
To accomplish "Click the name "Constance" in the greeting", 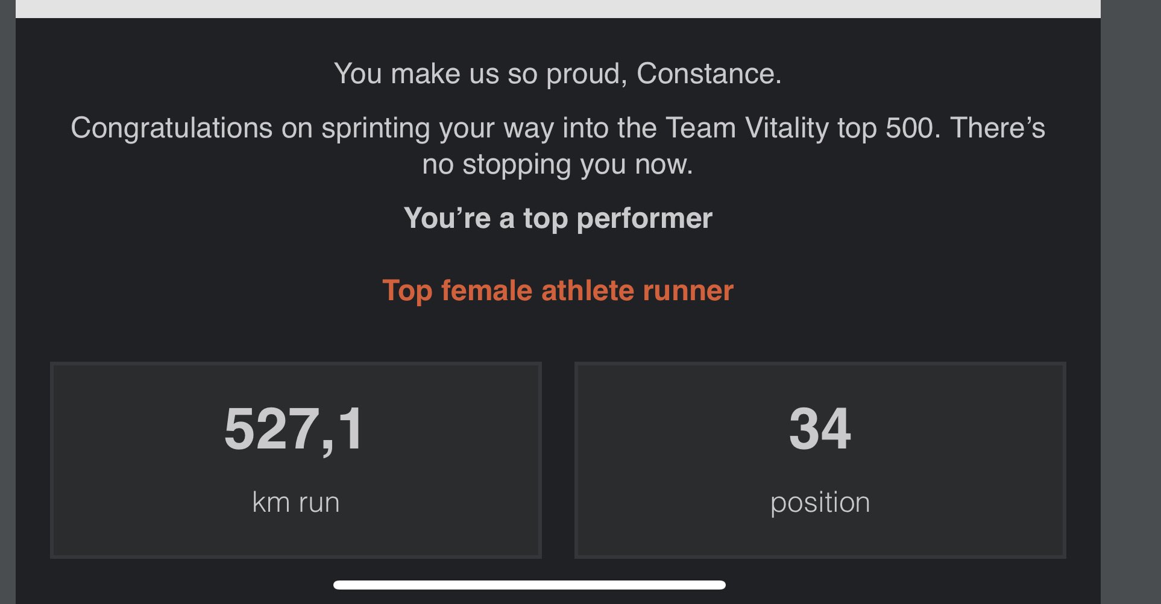I will coord(708,74).
